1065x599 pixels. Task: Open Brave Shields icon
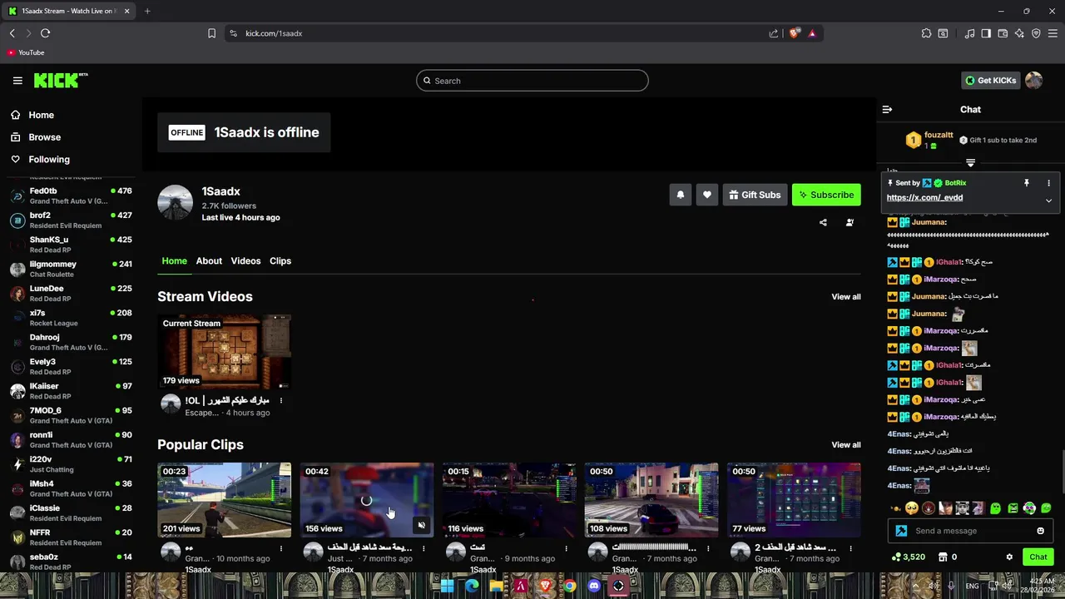795,33
